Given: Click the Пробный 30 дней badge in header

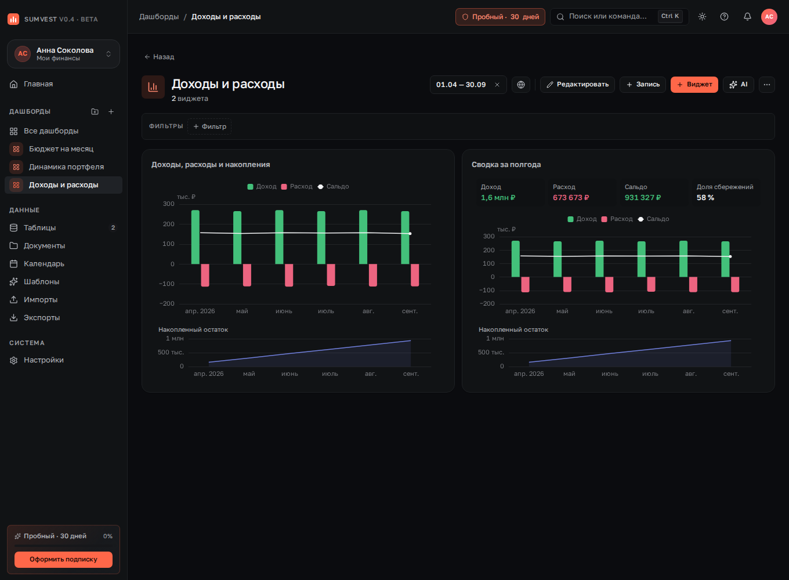Looking at the screenshot, I should [x=500, y=17].
